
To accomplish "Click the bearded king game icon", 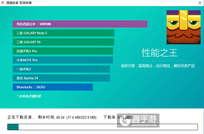I will point(184,27).
